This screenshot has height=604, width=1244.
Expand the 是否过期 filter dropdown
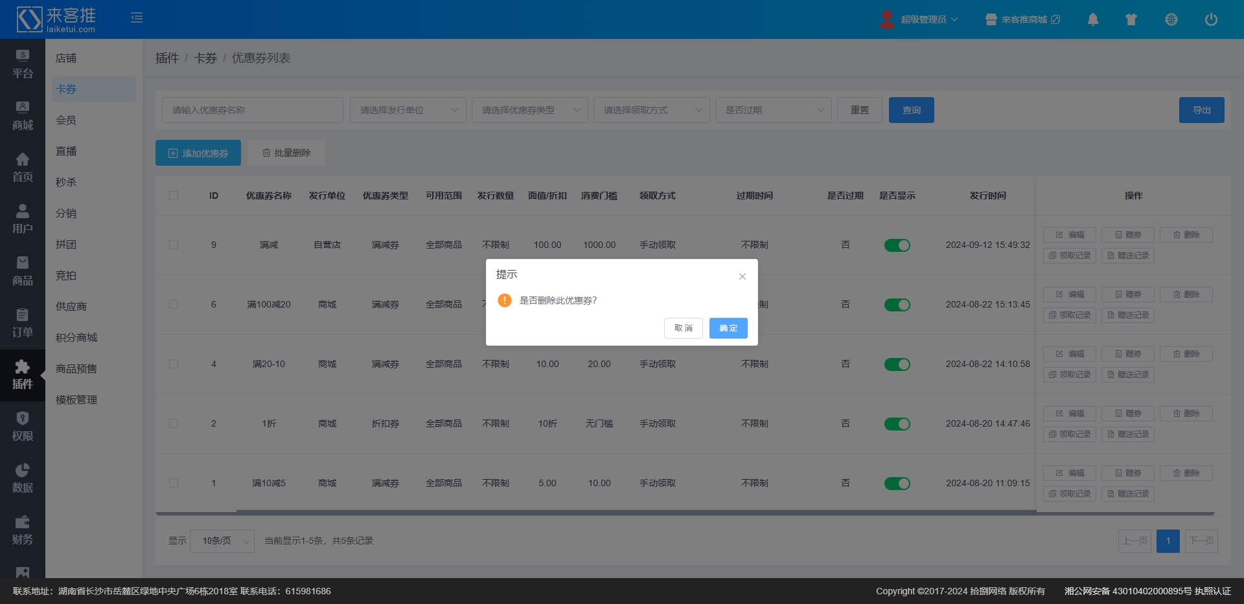[x=773, y=110]
